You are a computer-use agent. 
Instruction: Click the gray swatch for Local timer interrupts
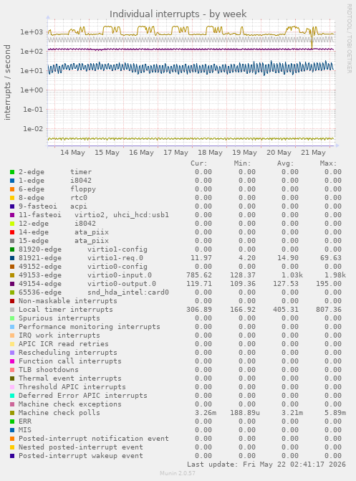point(12,310)
